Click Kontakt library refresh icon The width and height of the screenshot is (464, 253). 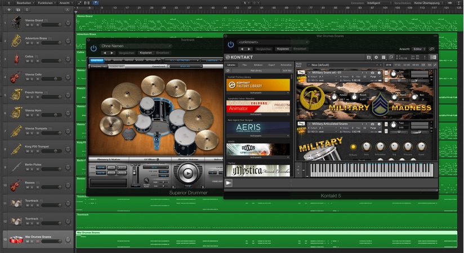(228, 71)
